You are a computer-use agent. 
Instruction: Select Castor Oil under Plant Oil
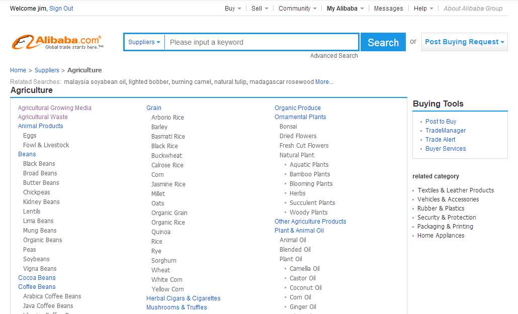pos(303,278)
